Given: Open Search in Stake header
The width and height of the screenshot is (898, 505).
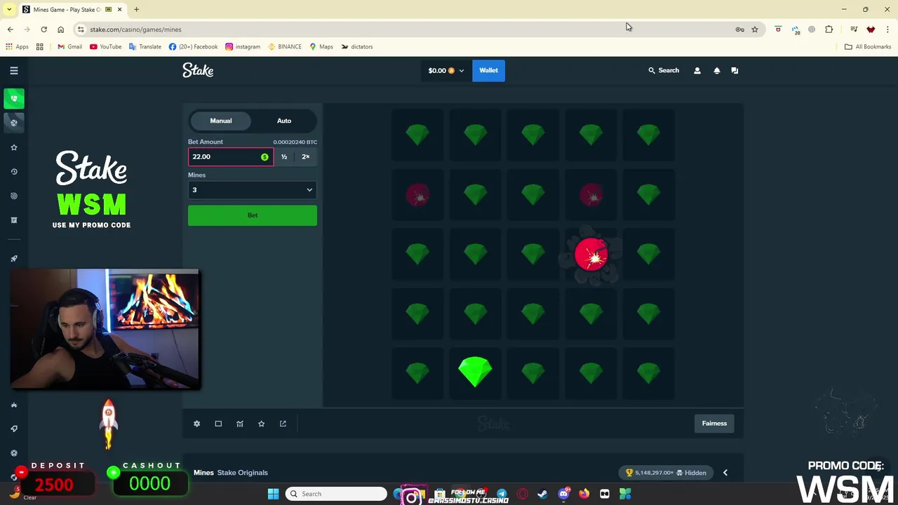Looking at the screenshot, I should click(664, 70).
